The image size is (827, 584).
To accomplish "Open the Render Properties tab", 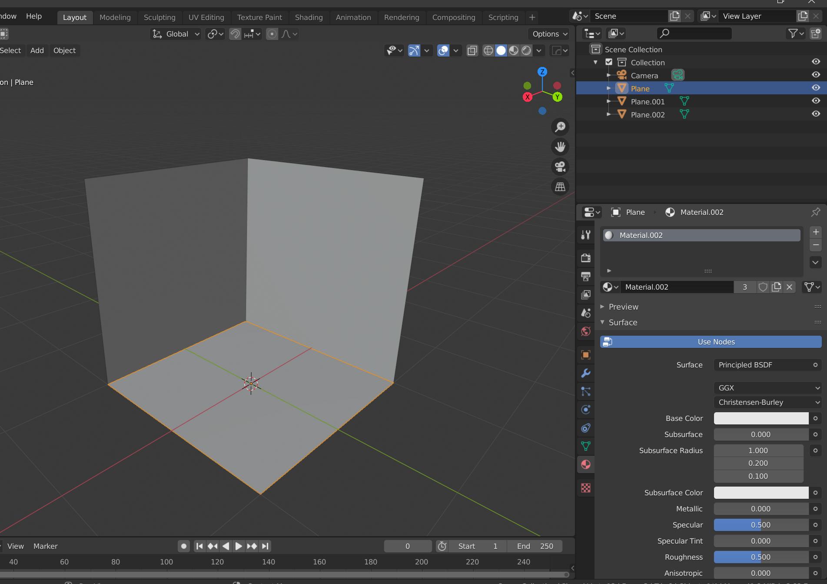I will [x=585, y=258].
